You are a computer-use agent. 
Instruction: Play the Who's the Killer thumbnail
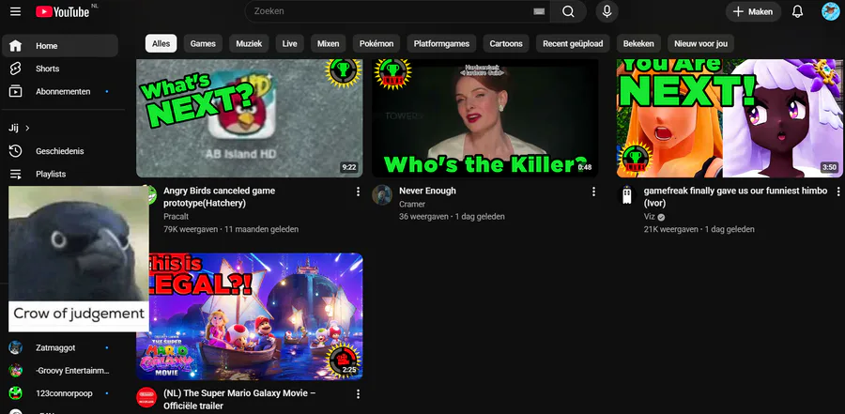coord(485,118)
